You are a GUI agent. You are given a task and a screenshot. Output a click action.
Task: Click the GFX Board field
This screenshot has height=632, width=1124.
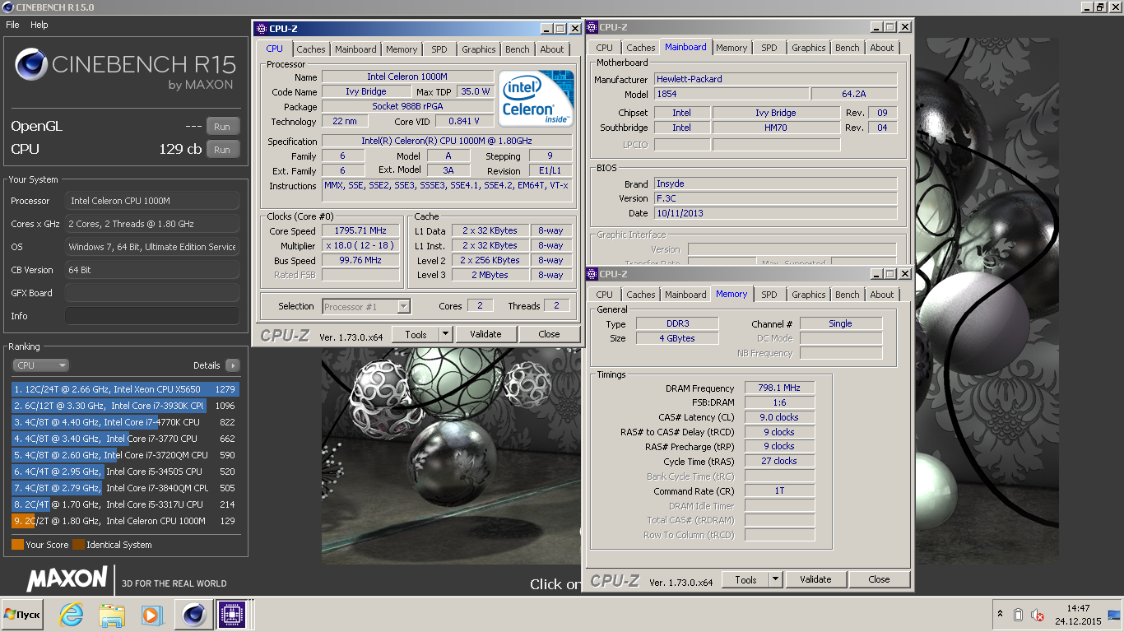[x=152, y=293]
